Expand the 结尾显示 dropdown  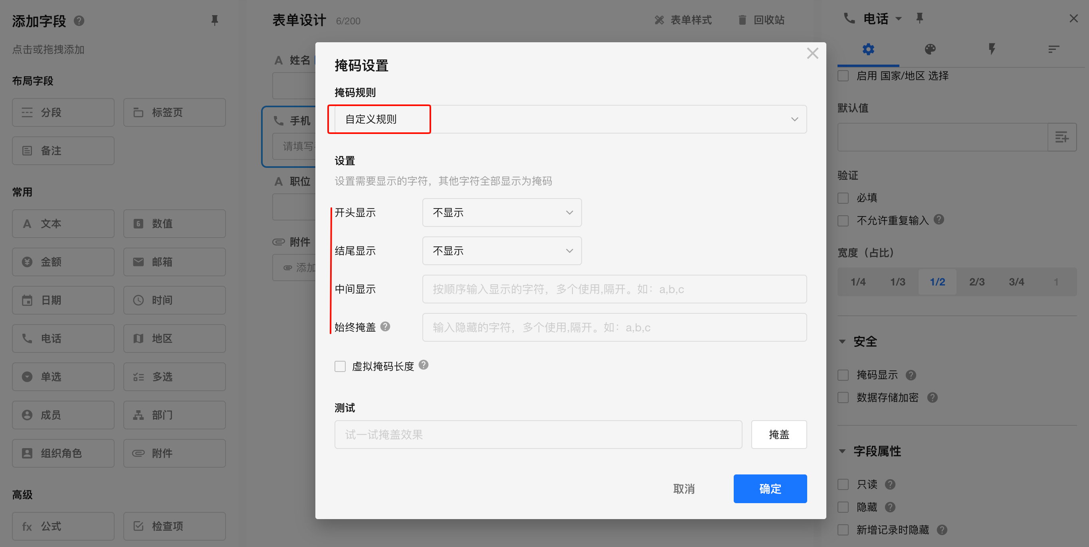point(502,251)
